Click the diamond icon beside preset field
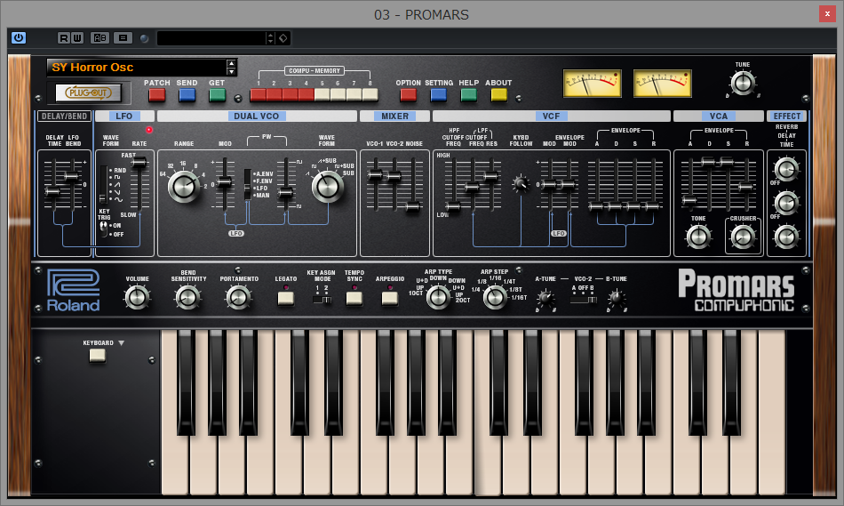This screenshot has width=844, height=506. click(283, 37)
